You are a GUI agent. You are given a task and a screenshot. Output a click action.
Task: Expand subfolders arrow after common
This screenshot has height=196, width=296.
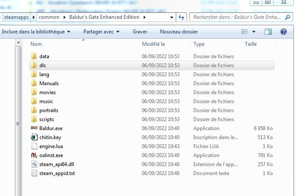point(64,18)
